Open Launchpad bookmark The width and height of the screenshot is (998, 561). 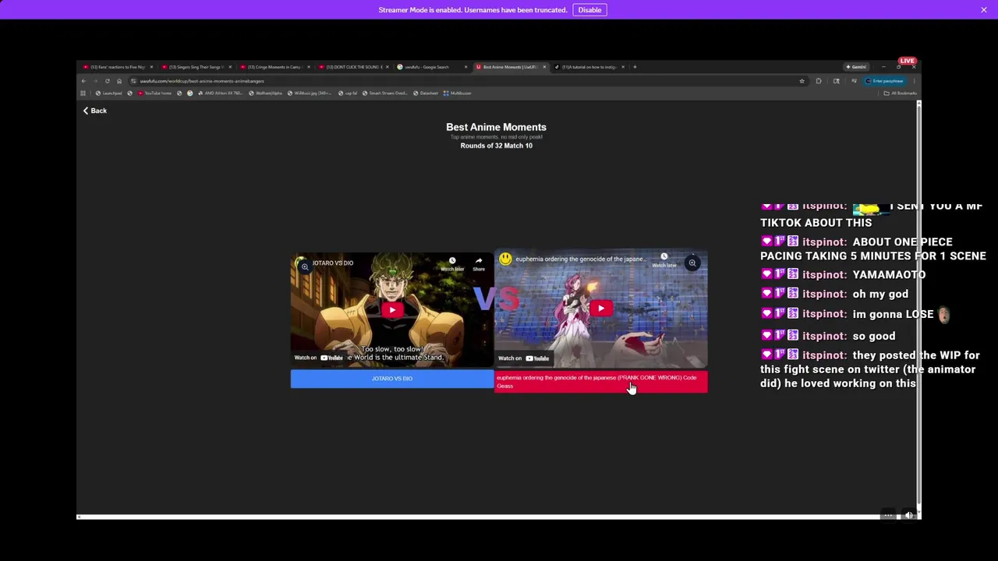(x=109, y=93)
